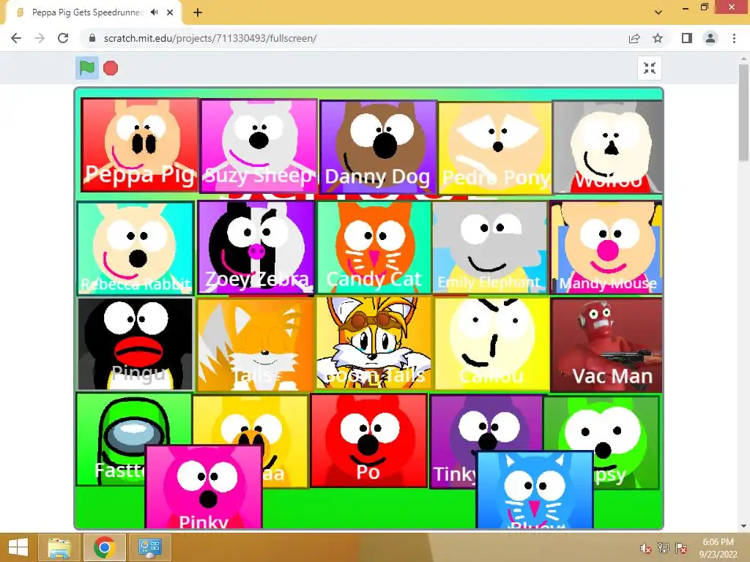
Task: Select the Peppa Pig character tile
Action: [x=140, y=145]
